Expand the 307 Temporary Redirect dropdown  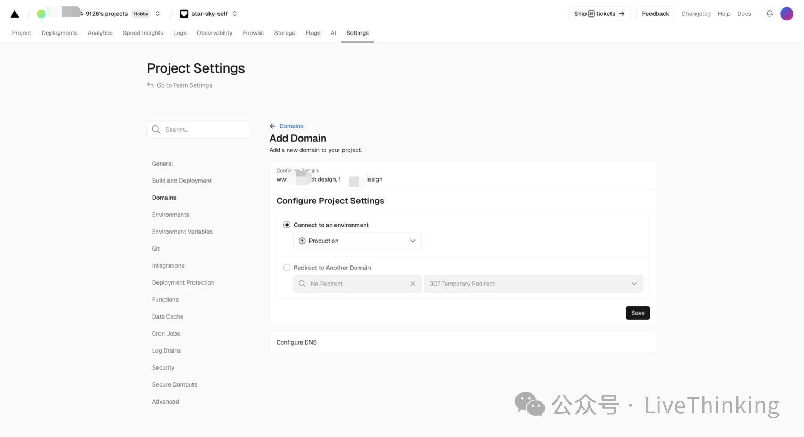point(533,284)
